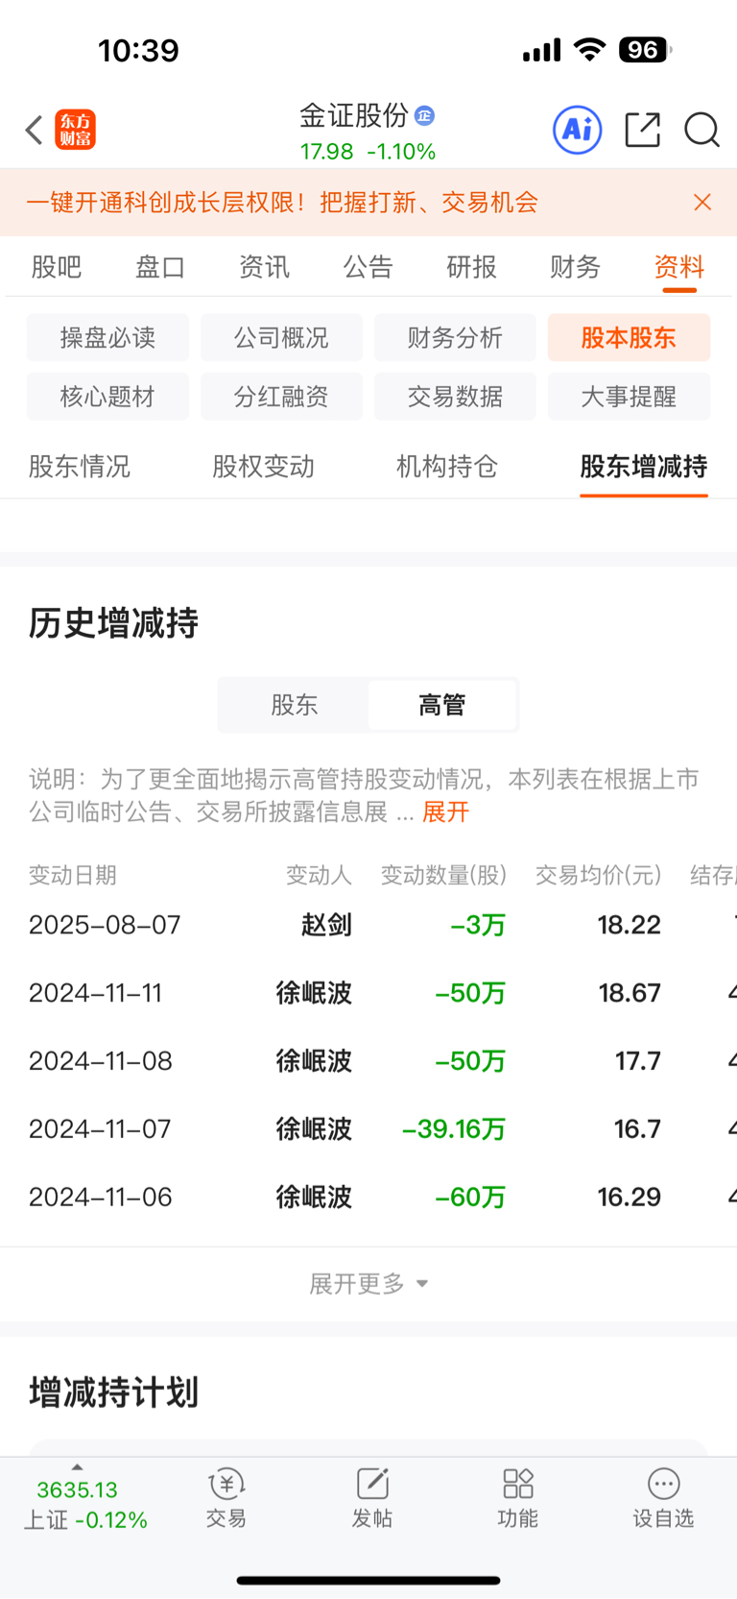Screen dimensions: 737x1599
Task: Select the -60万 change value
Action: [x=470, y=1198]
